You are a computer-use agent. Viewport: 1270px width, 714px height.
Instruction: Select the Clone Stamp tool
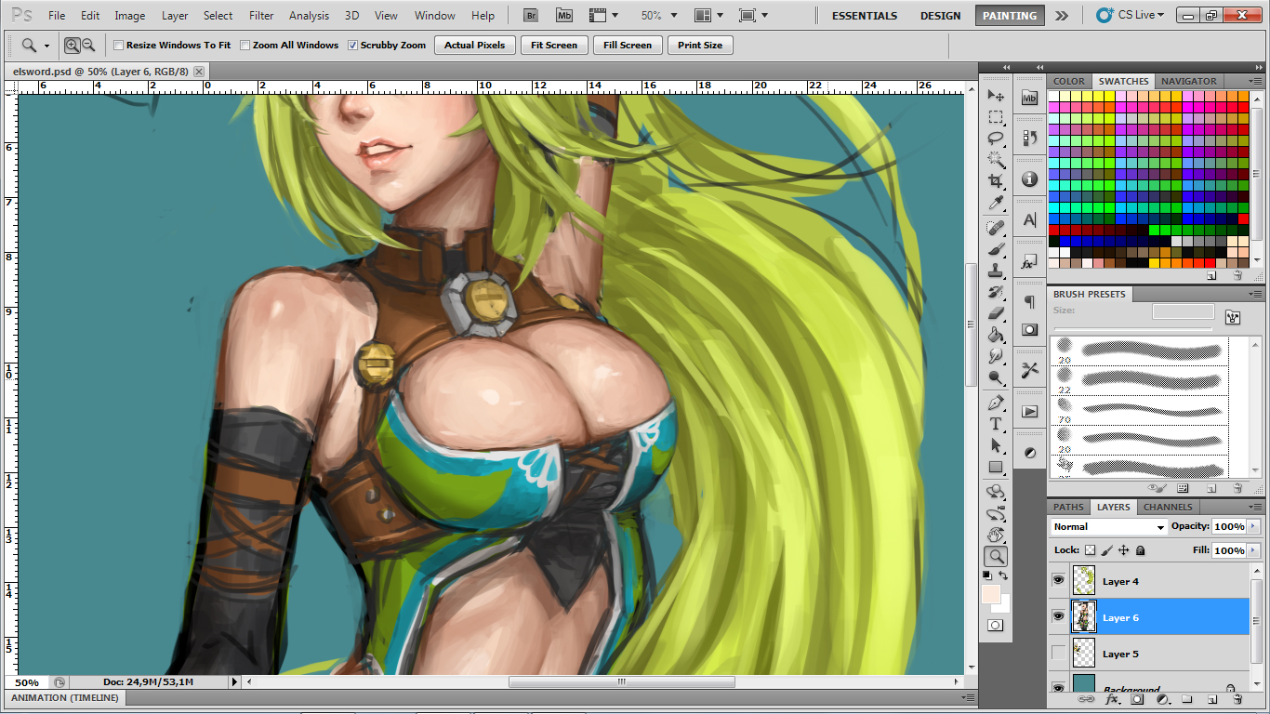[996, 271]
